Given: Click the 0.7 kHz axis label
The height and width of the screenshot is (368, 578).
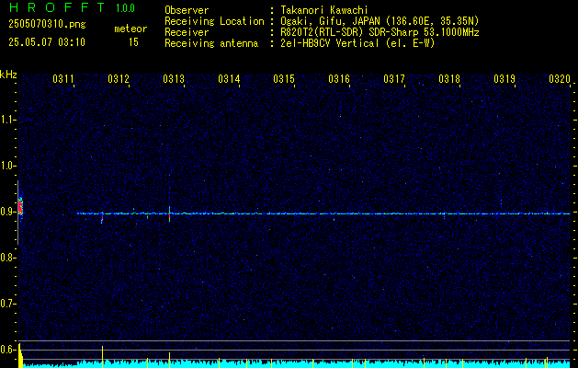Looking at the screenshot, I should (7, 304).
